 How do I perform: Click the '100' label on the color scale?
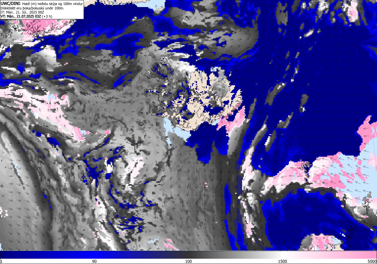pos(188,261)
